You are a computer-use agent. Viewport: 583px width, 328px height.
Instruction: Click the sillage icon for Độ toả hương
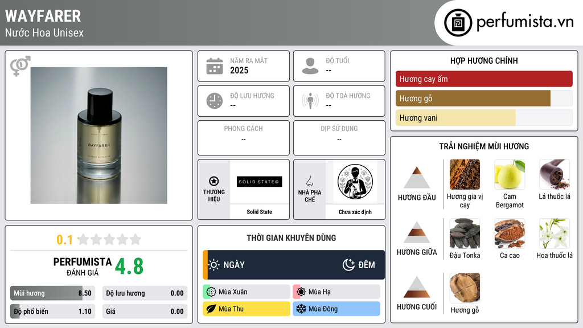[310, 101]
